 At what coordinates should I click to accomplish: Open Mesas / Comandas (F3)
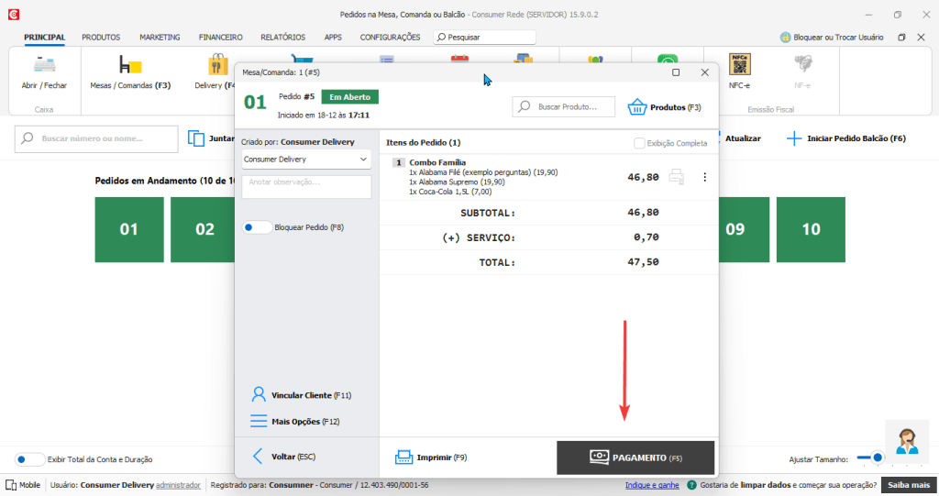tap(130, 66)
